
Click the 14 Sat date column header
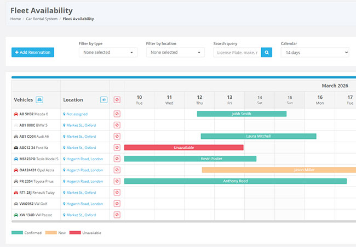[x=260, y=100]
